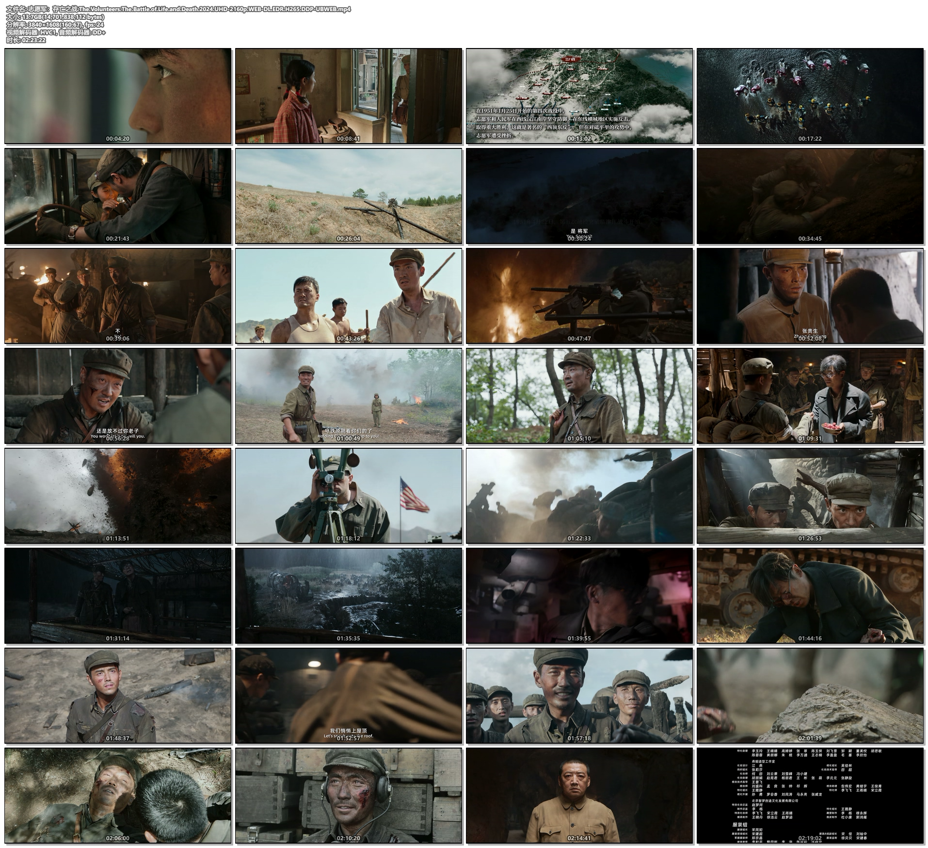This screenshot has height=848, width=928.
Task: Select the 02:06:00 fallen soldier frame
Action: click(x=118, y=796)
